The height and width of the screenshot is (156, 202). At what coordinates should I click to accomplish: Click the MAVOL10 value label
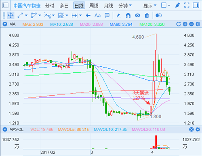pyautogui.click(x=110, y=129)
